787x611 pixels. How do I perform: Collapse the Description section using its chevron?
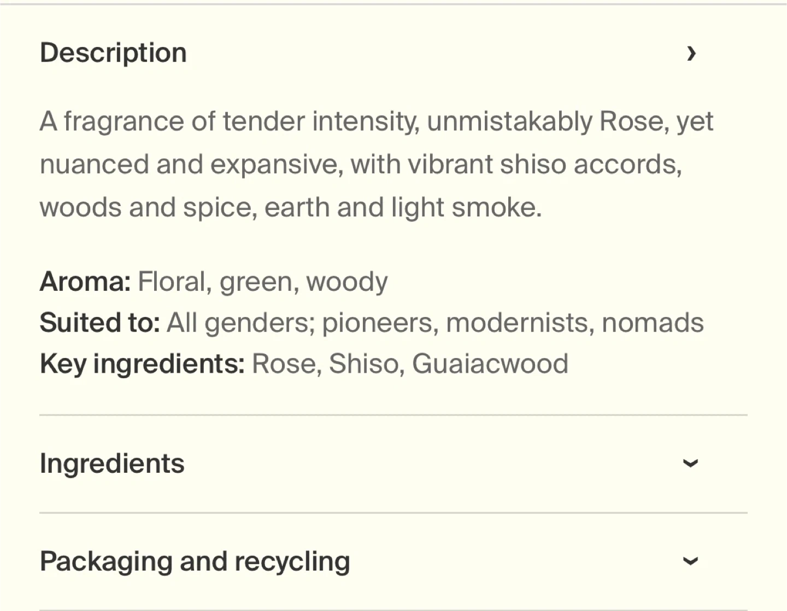tap(691, 53)
